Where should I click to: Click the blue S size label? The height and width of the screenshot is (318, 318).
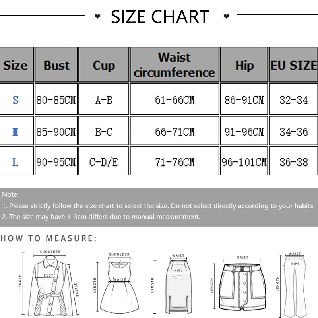coord(16,100)
